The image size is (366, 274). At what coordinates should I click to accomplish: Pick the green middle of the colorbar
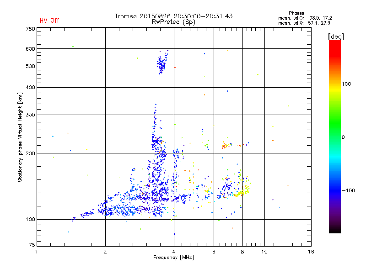click(x=335, y=126)
